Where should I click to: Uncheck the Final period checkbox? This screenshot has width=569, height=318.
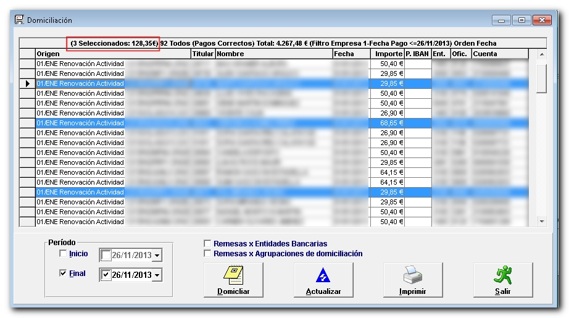pyautogui.click(x=63, y=273)
